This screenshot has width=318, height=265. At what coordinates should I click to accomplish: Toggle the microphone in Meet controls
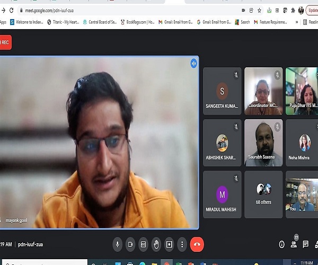(118, 244)
